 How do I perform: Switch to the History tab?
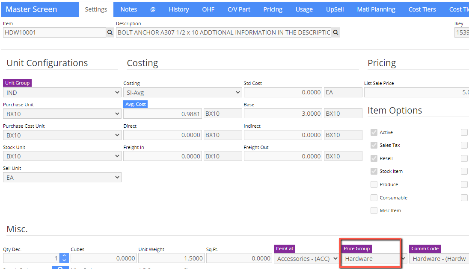(x=179, y=9)
